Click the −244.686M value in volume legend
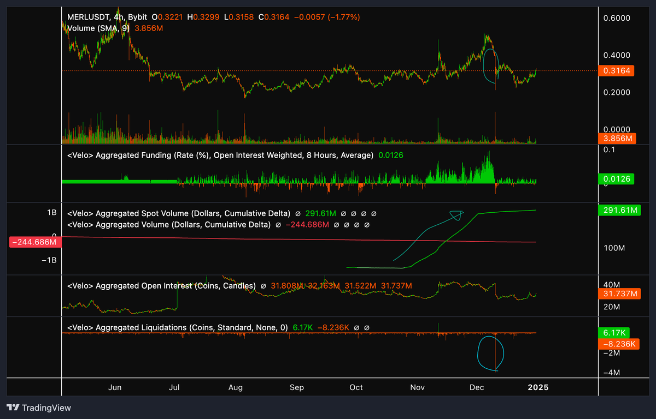 [307, 224]
